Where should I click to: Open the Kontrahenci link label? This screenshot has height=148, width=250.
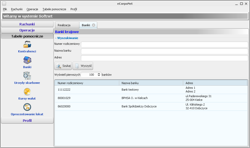(x=27, y=51)
